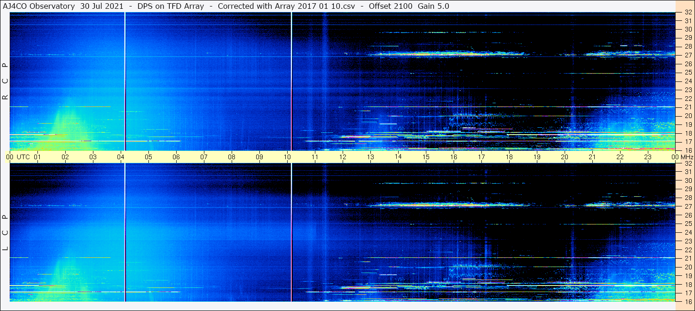Click the 07 UTC hour label

click(204, 157)
